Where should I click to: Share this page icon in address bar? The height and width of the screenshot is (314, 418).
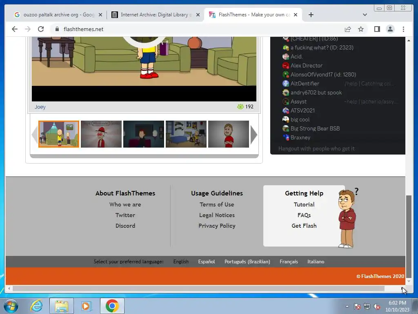tap(348, 29)
